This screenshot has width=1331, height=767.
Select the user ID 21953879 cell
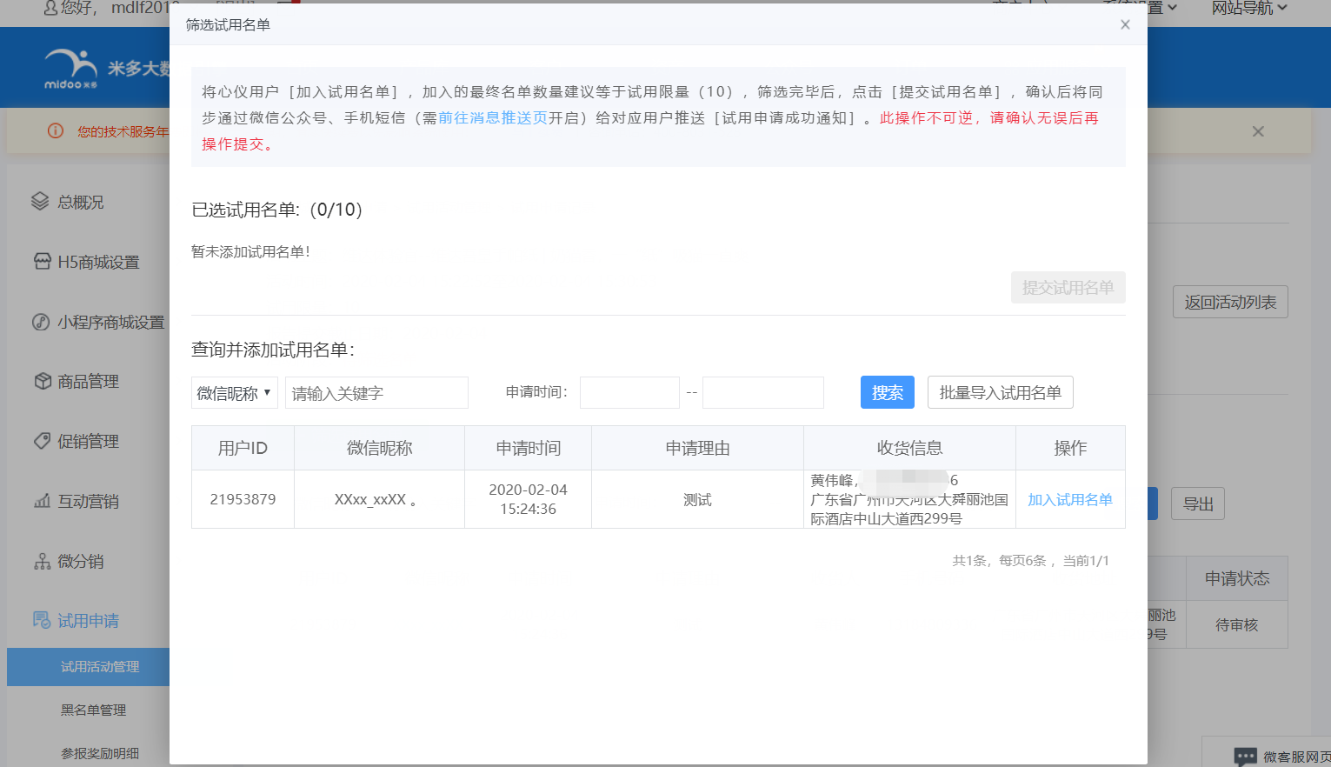243,499
